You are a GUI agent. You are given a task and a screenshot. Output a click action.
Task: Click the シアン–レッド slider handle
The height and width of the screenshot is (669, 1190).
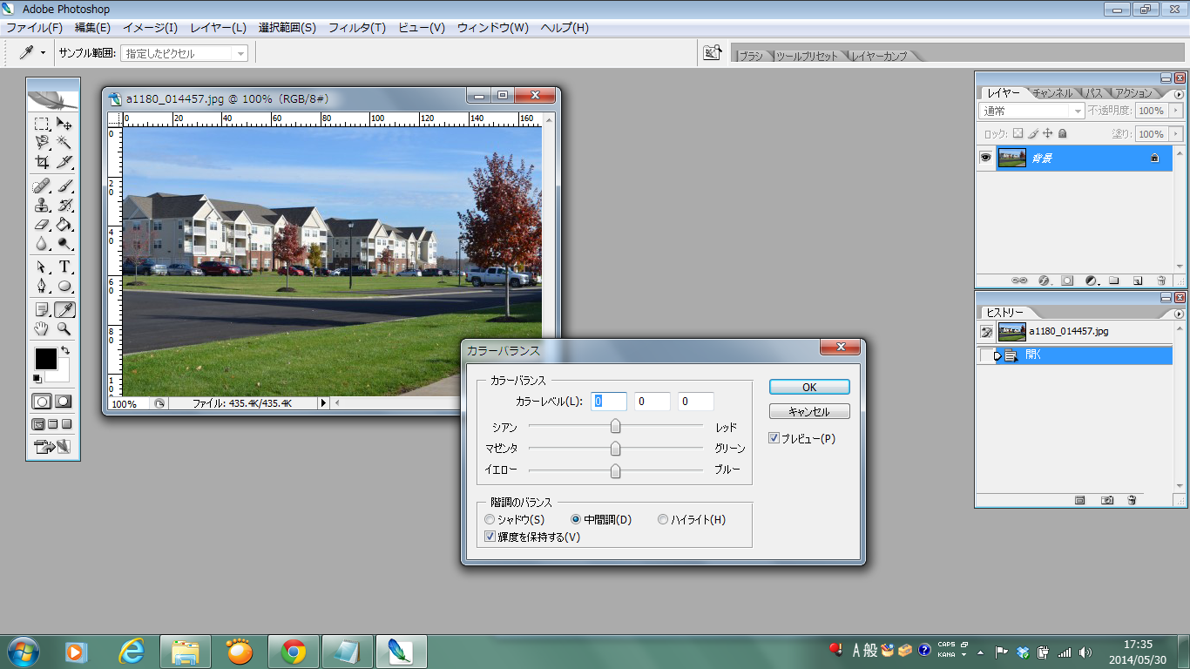click(616, 426)
